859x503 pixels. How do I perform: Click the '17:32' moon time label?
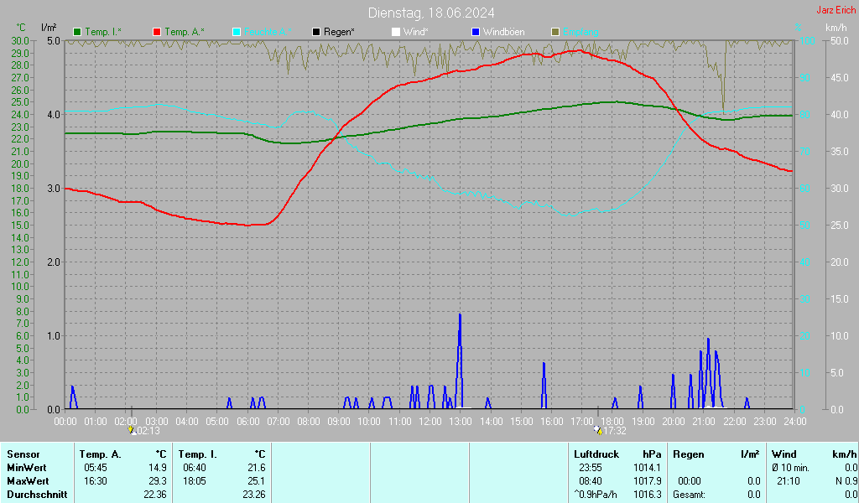pyautogui.click(x=615, y=431)
